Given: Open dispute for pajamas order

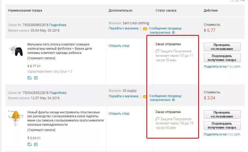Looking at the screenshot, I should click(x=119, y=46).
